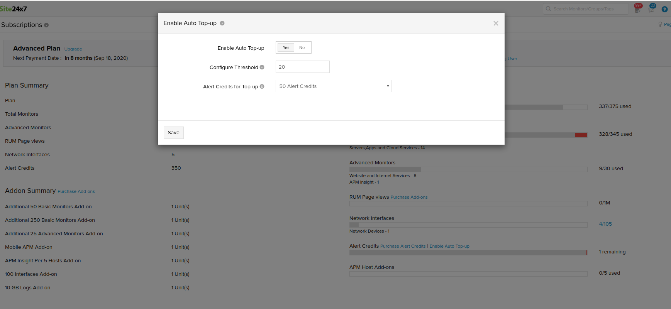This screenshot has height=309, width=671.
Task: Click the Purchase Alert Credits link
Action: [x=403, y=246]
